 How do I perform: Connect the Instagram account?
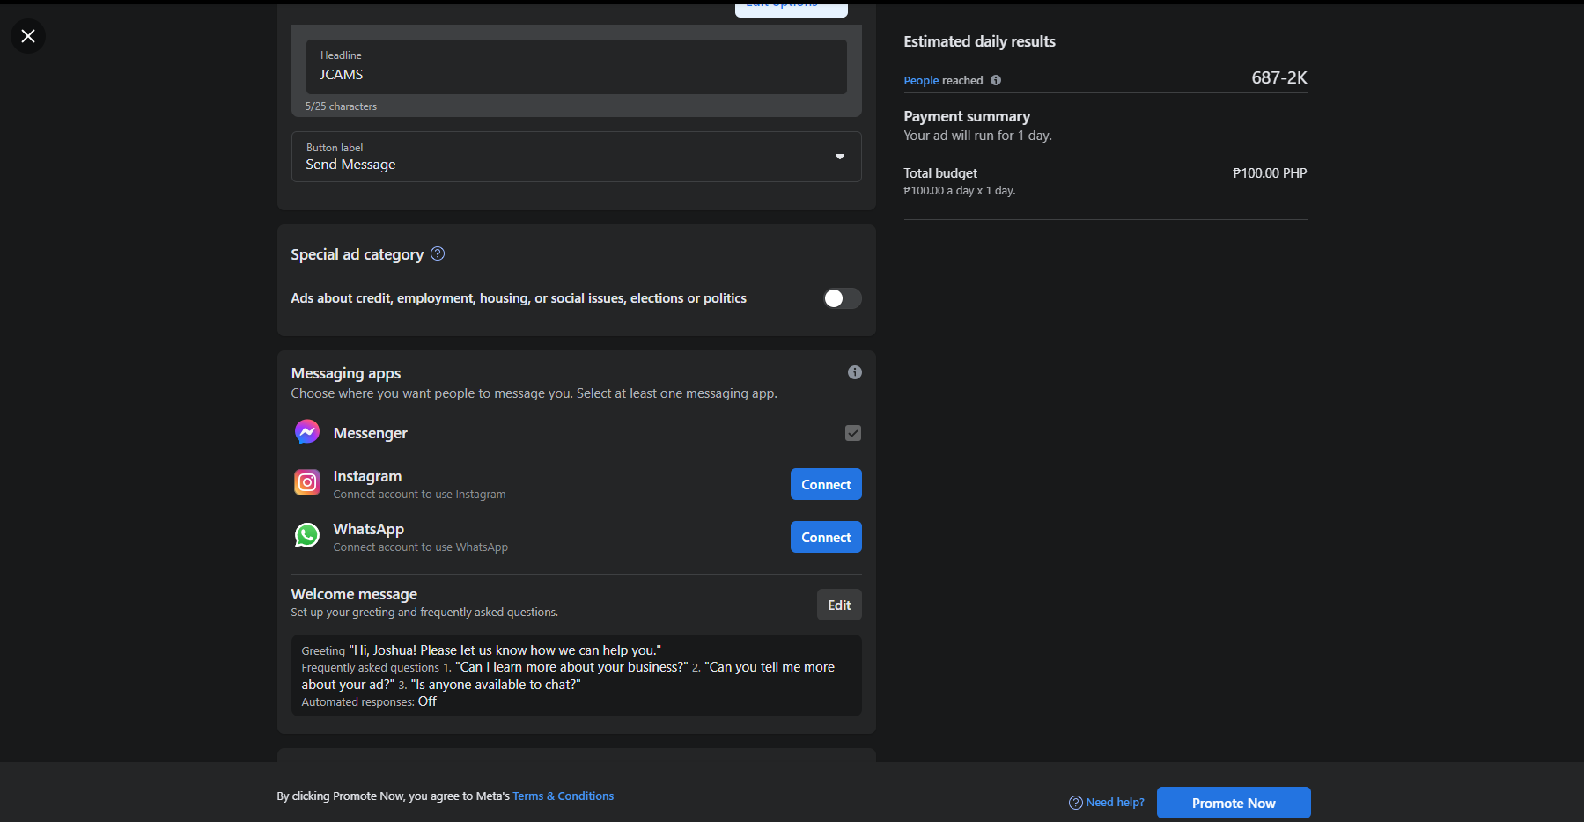[x=826, y=484]
